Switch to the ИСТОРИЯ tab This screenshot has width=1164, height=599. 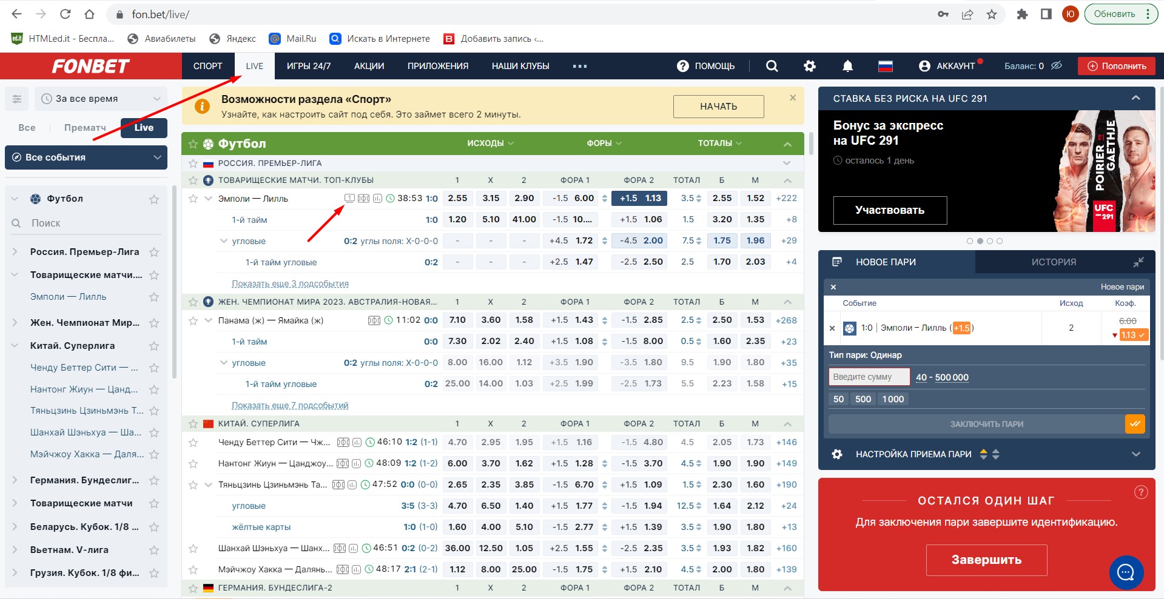coord(1054,262)
